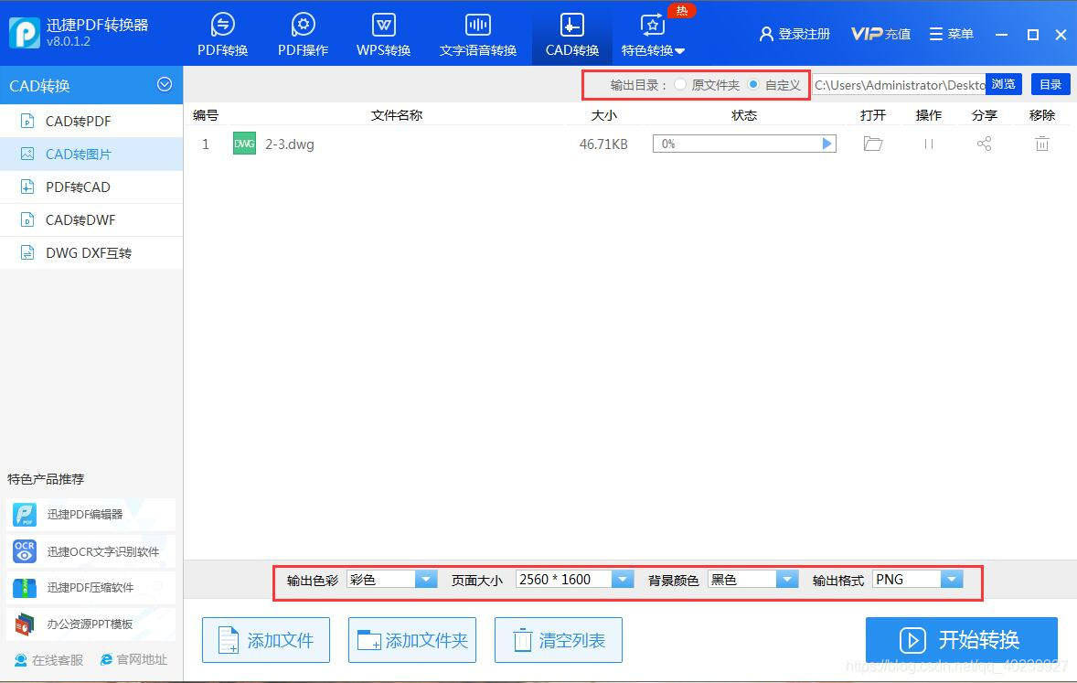Click the 登录注册 user login link
The image size is (1077, 683).
coord(794,34)
